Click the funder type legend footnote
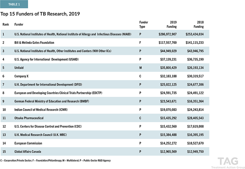The image size is (245, 169). tap(55, 161)
